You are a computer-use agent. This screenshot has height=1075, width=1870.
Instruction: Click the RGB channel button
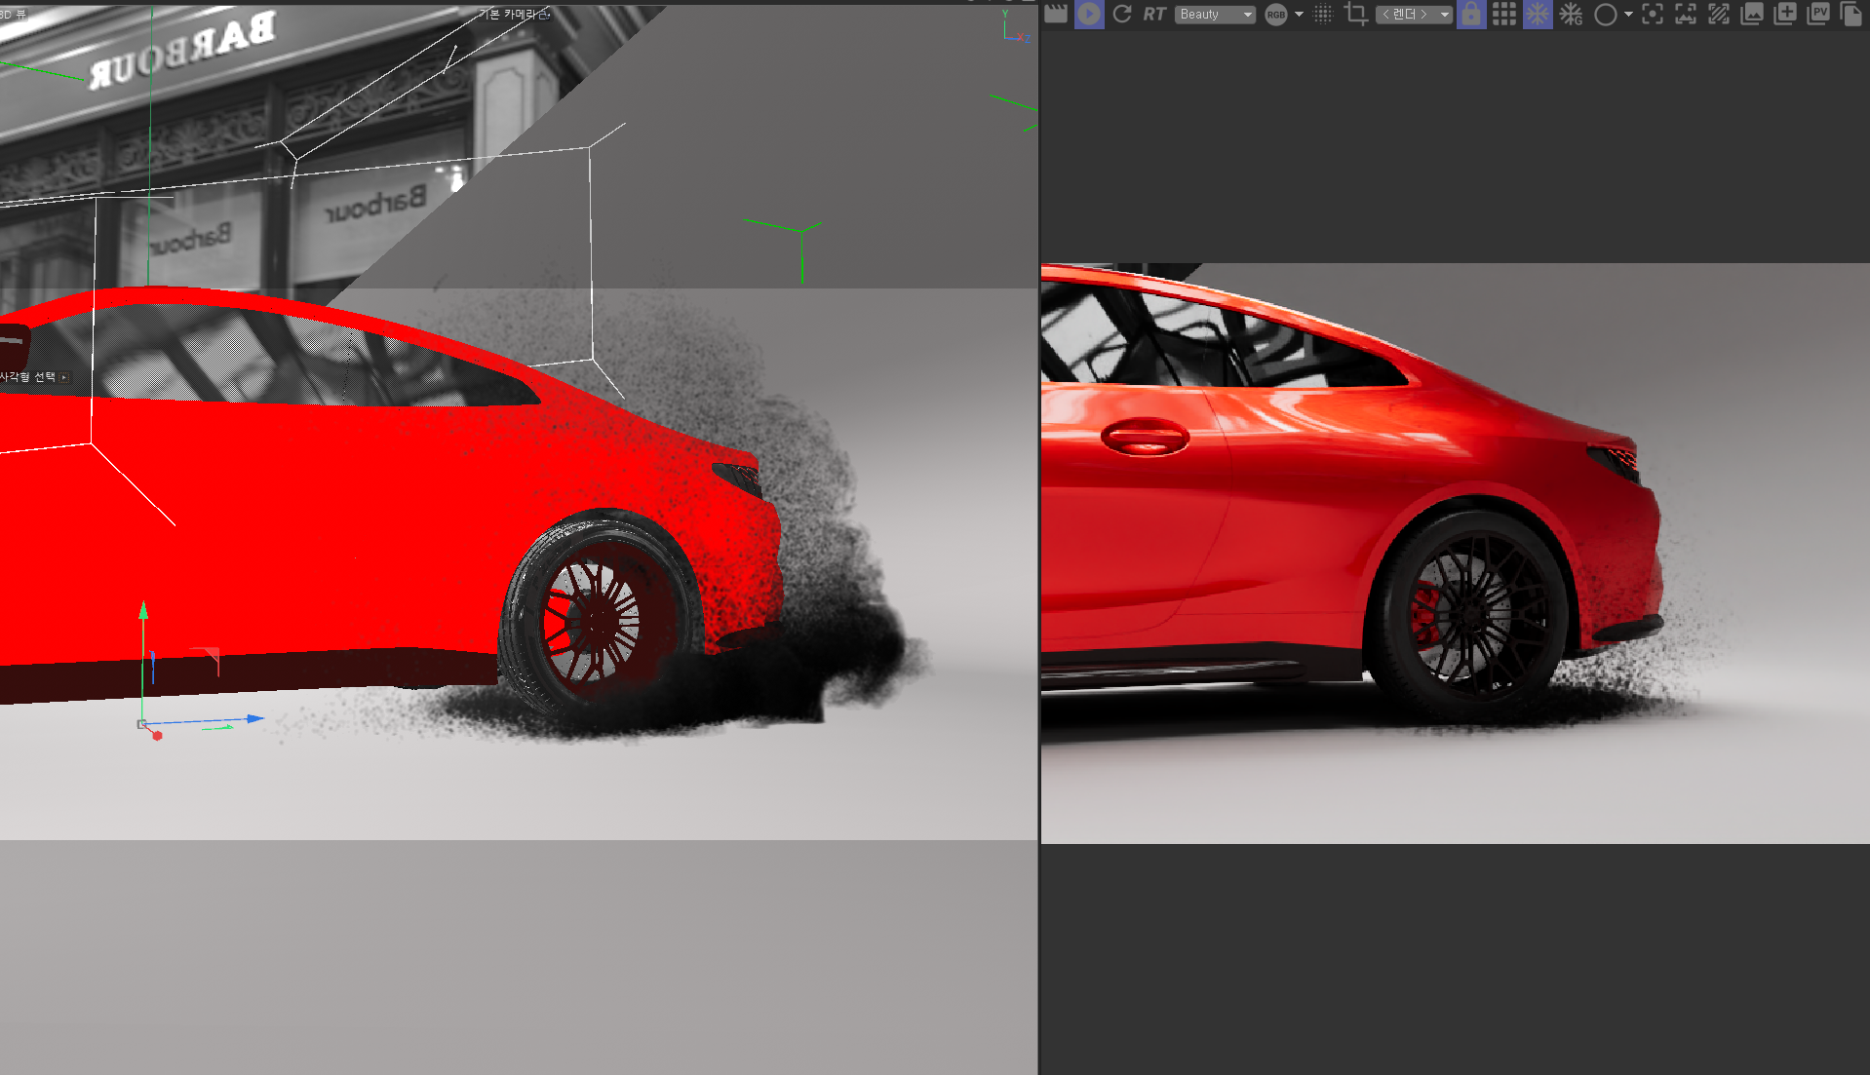1275,15
